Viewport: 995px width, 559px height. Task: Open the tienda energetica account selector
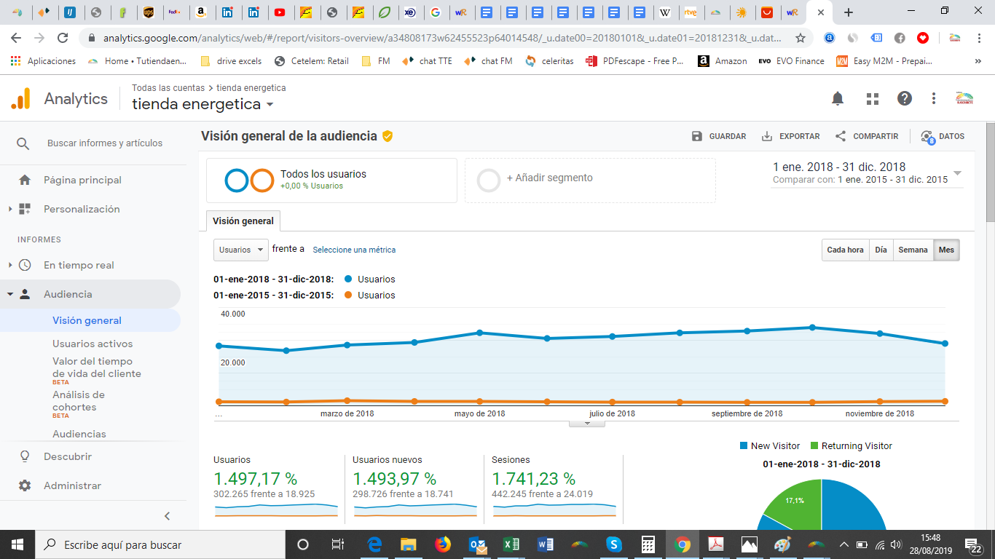[x=203, y=104]
